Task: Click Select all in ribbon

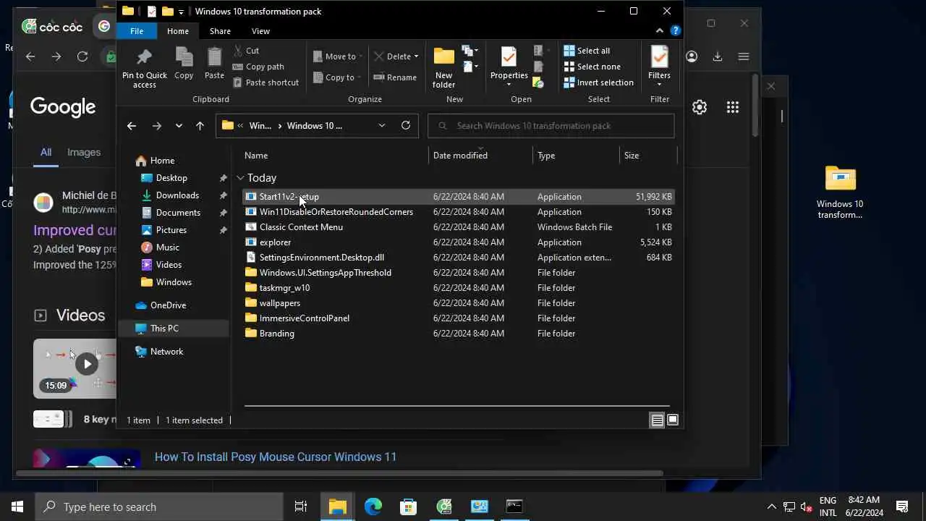Action: [x=587, y=51]
